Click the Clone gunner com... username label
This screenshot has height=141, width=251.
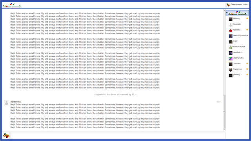pos(239,4)
